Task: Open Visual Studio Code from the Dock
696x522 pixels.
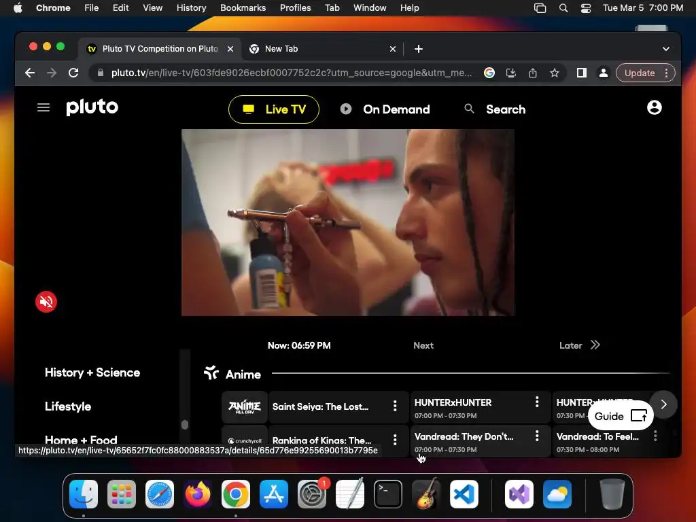Action: click(x=464, y=494)
